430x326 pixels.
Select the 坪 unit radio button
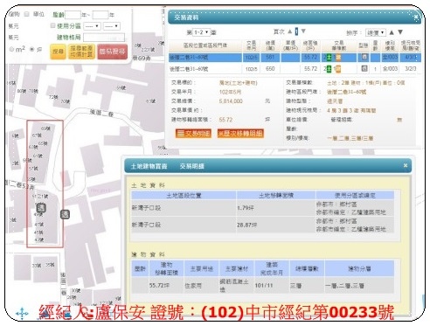(32, 49)
